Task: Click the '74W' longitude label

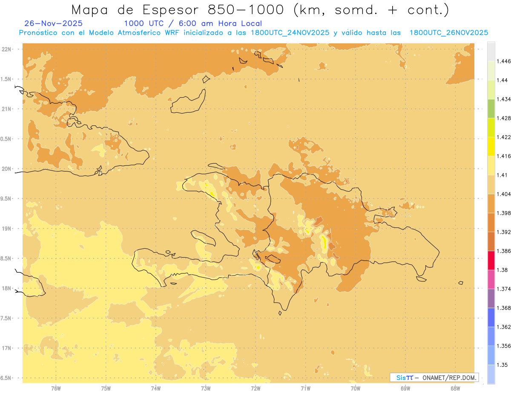Action: [156, 388]
